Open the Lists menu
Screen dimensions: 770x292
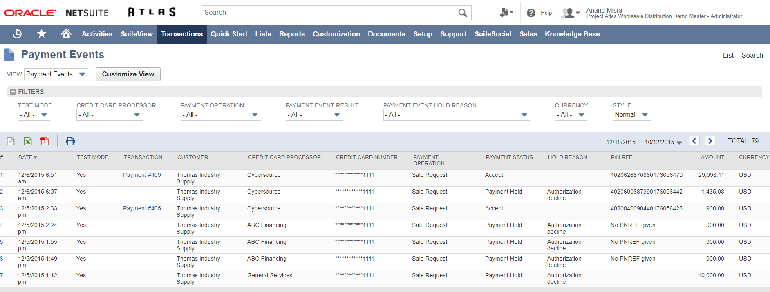(263, 34)
